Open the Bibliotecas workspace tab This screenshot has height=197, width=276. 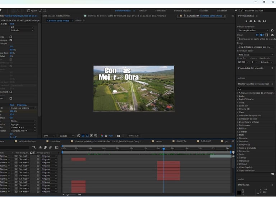click(222, 11)
